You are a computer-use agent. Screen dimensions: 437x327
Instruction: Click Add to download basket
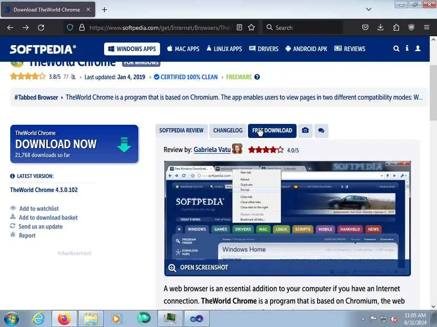click(x=48, y=218)
